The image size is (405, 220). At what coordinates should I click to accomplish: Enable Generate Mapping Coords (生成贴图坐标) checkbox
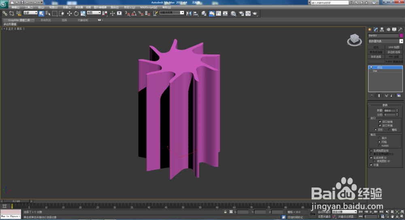[371, 150]
